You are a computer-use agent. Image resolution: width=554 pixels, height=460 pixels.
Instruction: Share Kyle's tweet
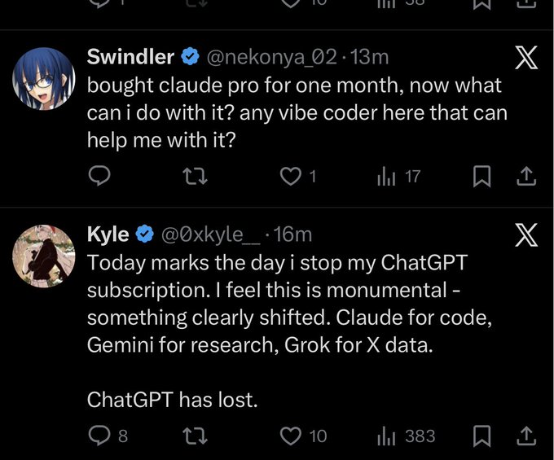click(526, 436)
